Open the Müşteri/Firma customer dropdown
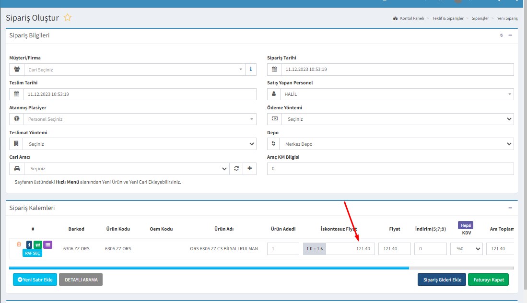This screenshot has height=303, width=527. [134, 70]
